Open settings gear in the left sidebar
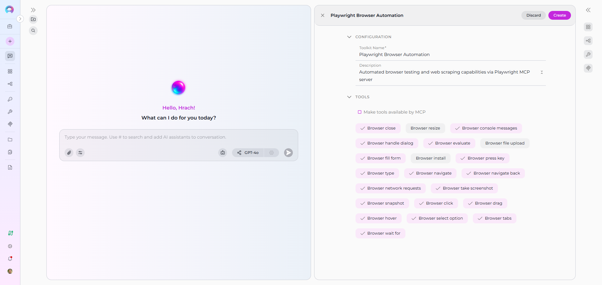This screenshot has height=285, width=602. pyautogui.click(x=10, y=246)
